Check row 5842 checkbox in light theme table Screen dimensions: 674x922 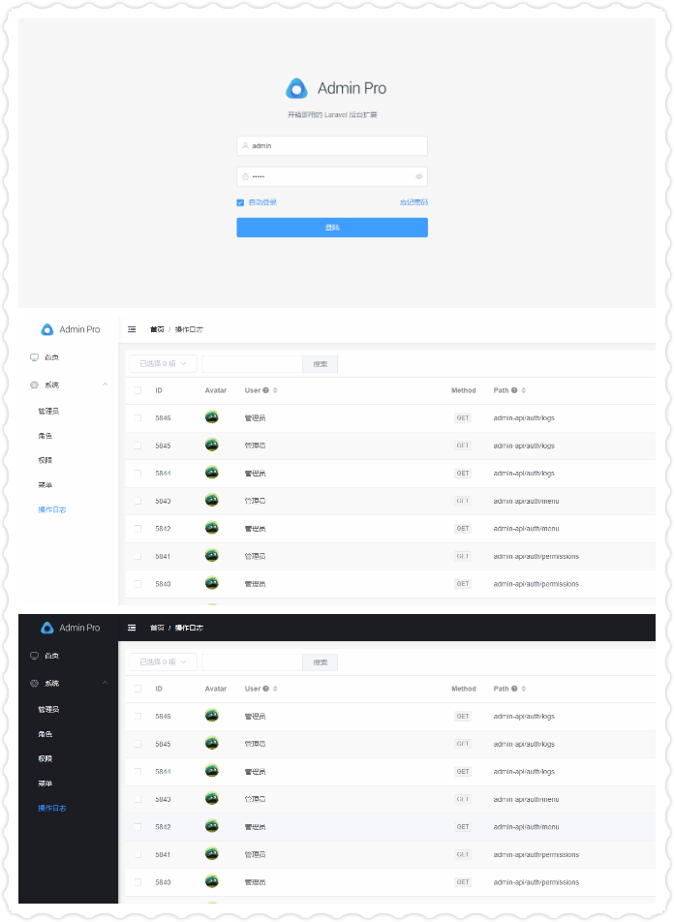tap(138, 529)
